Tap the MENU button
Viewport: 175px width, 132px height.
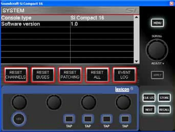coord(157,23)
